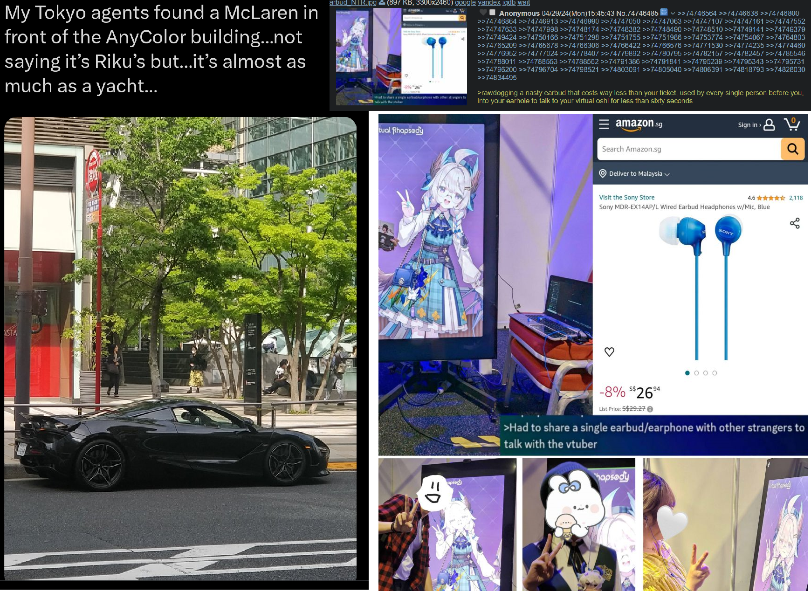
Task: Open reply link >>74828030
Action: tap(786, 69)
